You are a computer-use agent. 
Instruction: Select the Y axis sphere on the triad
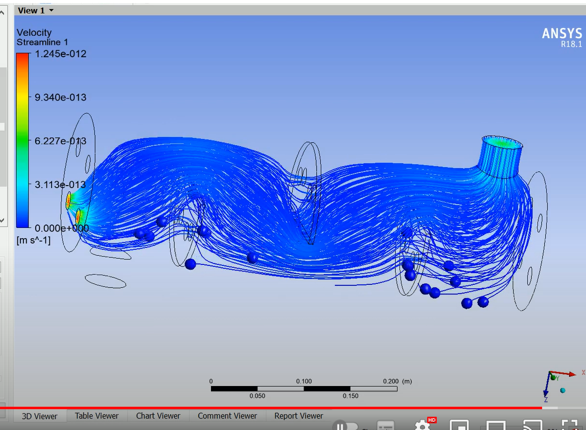(x=553, y=378)
